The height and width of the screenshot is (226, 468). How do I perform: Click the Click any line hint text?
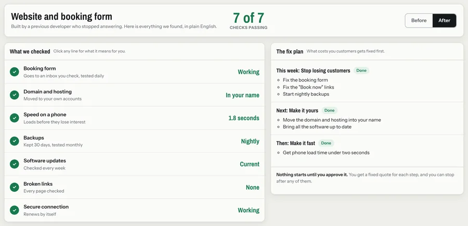click(x=89, y=51)
